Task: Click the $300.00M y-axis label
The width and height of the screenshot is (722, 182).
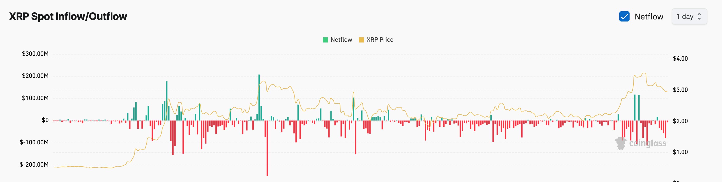Action: pos(35,54)
